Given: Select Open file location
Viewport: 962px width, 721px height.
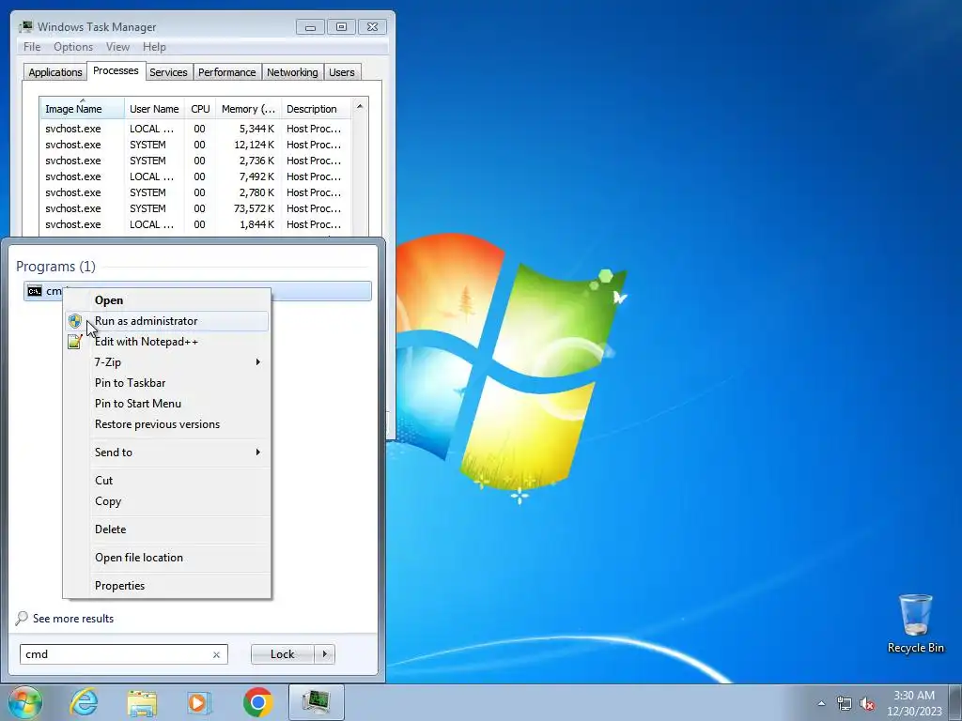Looking at the screenshot, I should coord(167,558).
